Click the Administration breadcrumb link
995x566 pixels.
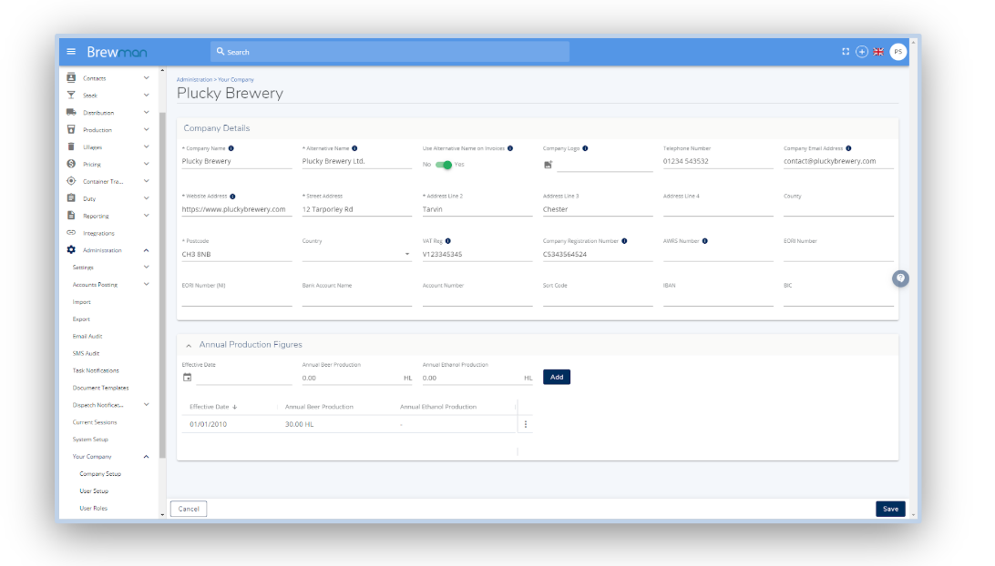point(194,80)
